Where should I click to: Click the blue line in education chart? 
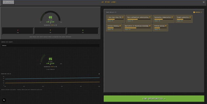[52, 78]
